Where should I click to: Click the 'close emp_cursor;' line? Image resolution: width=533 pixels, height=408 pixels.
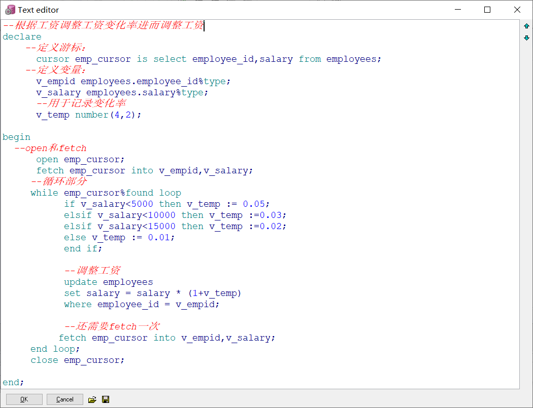pyautogui.click(x=78, y=360)
